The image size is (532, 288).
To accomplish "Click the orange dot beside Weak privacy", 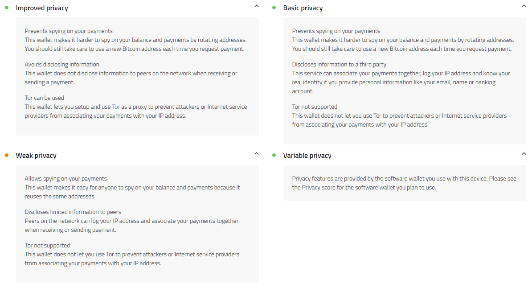I will 7,155.
